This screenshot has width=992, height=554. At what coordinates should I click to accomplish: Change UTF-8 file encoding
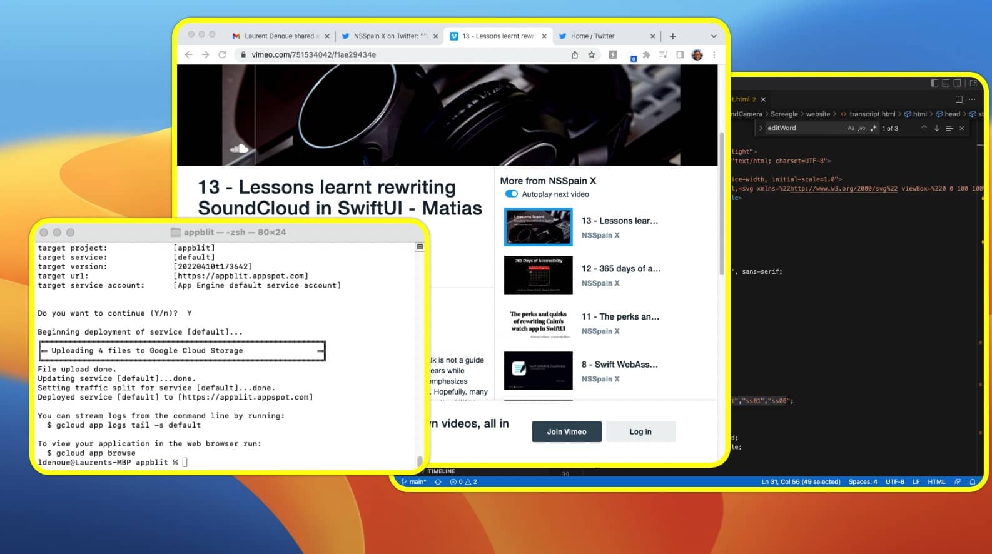[894, 482]
